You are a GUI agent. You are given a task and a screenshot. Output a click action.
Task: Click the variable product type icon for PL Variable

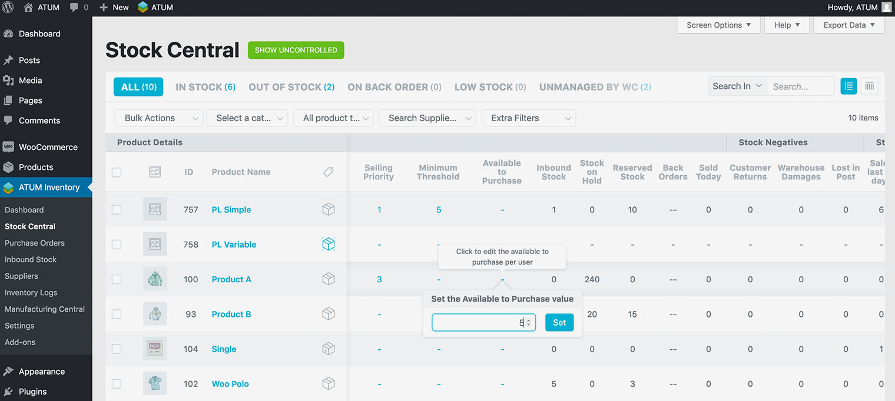(x=329, y=244)
